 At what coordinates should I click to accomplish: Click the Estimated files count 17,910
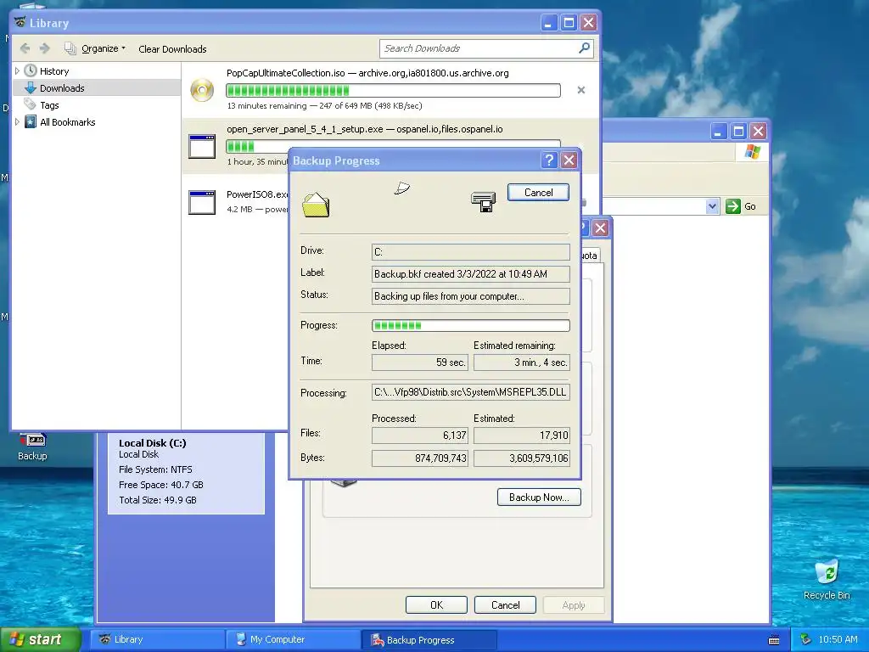click(522, 436)
